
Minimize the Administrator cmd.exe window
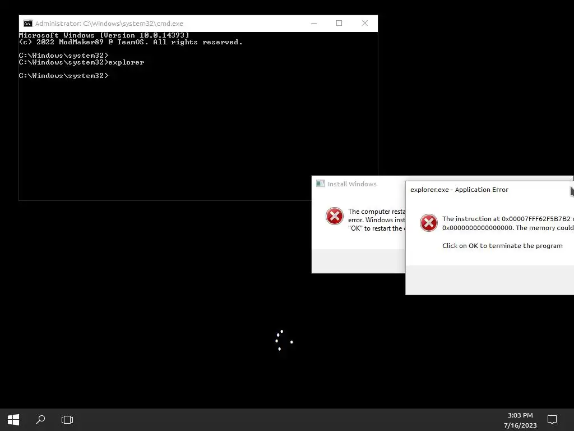[314, 23]
